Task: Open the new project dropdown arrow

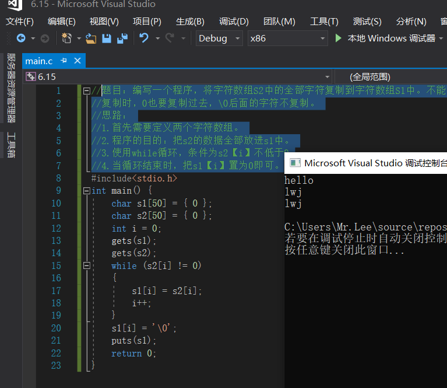Action: click(x=79, y=39)
